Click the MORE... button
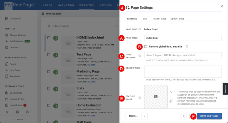 [134, 116]
